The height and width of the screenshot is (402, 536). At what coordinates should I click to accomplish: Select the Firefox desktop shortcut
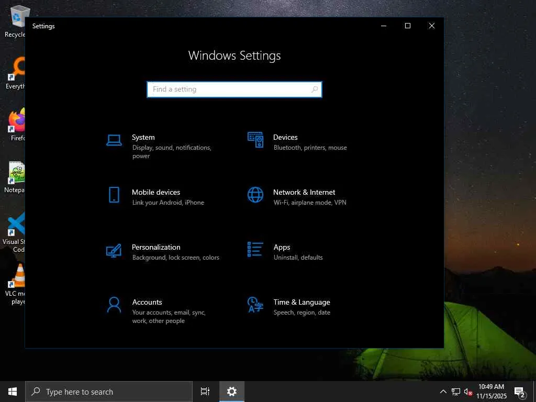pyautogui.click(x=15, y=125)
